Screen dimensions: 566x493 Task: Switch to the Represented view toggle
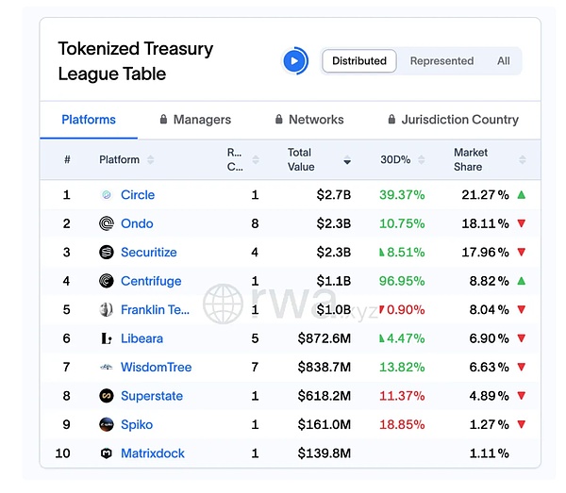pyautogui.click(x=441, y=61)
